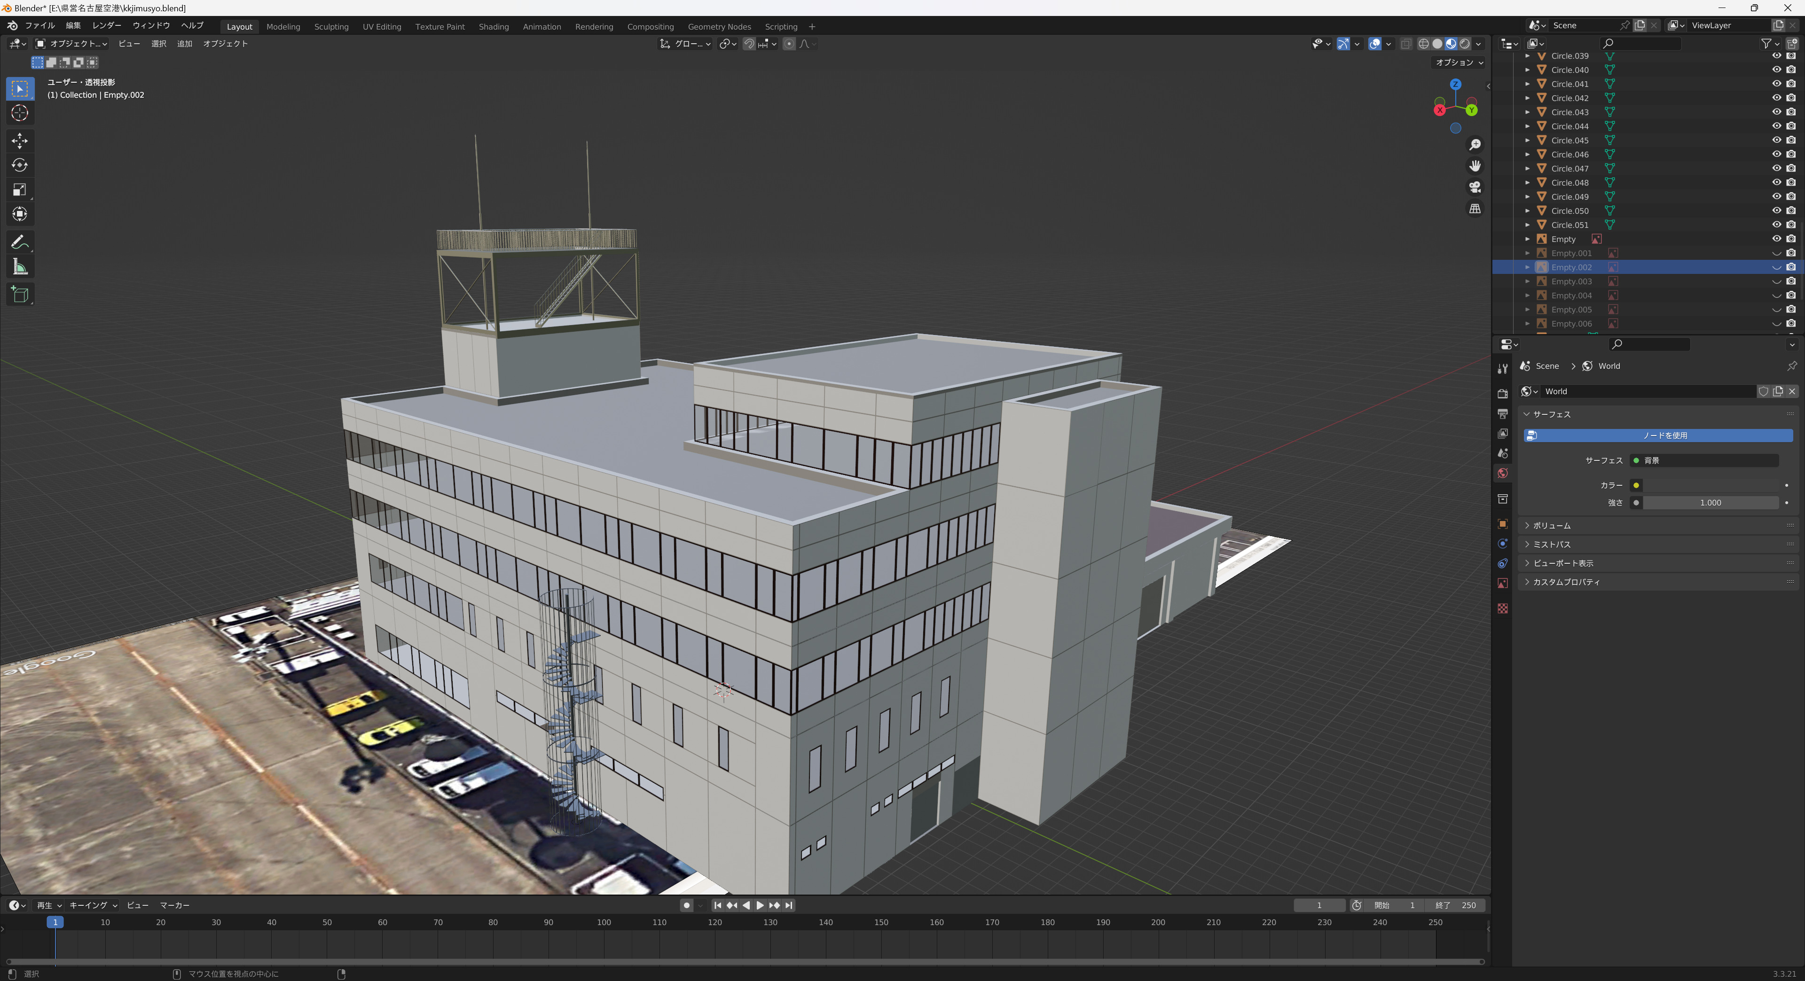The width and height of the screenshot is (1805, 981).
Task: Expand the Volume panel
Action: (x=1658, y=526)
